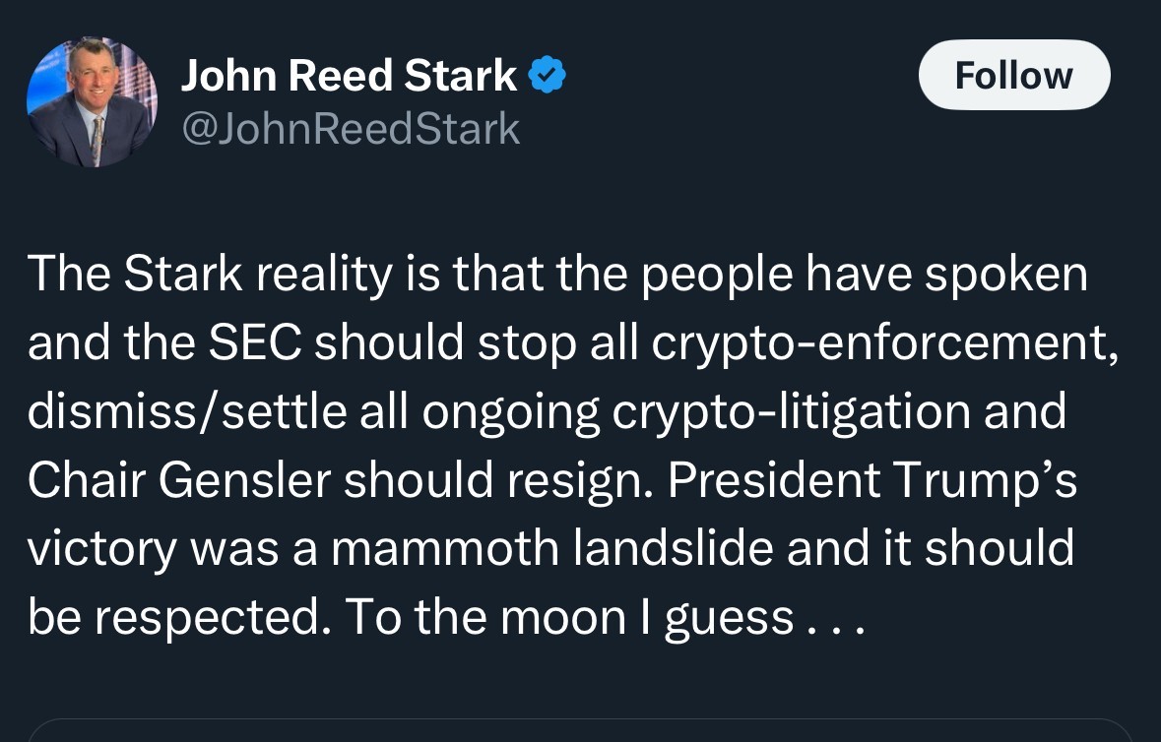Open the @JohnReedStark handle link

point(350,129)
